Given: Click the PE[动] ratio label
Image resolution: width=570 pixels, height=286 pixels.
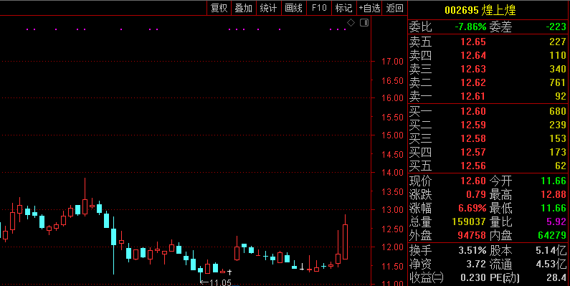Looking at the screenshot, I should [505, 278].
